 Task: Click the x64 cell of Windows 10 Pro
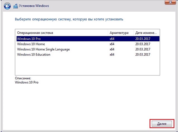[112, 39]
